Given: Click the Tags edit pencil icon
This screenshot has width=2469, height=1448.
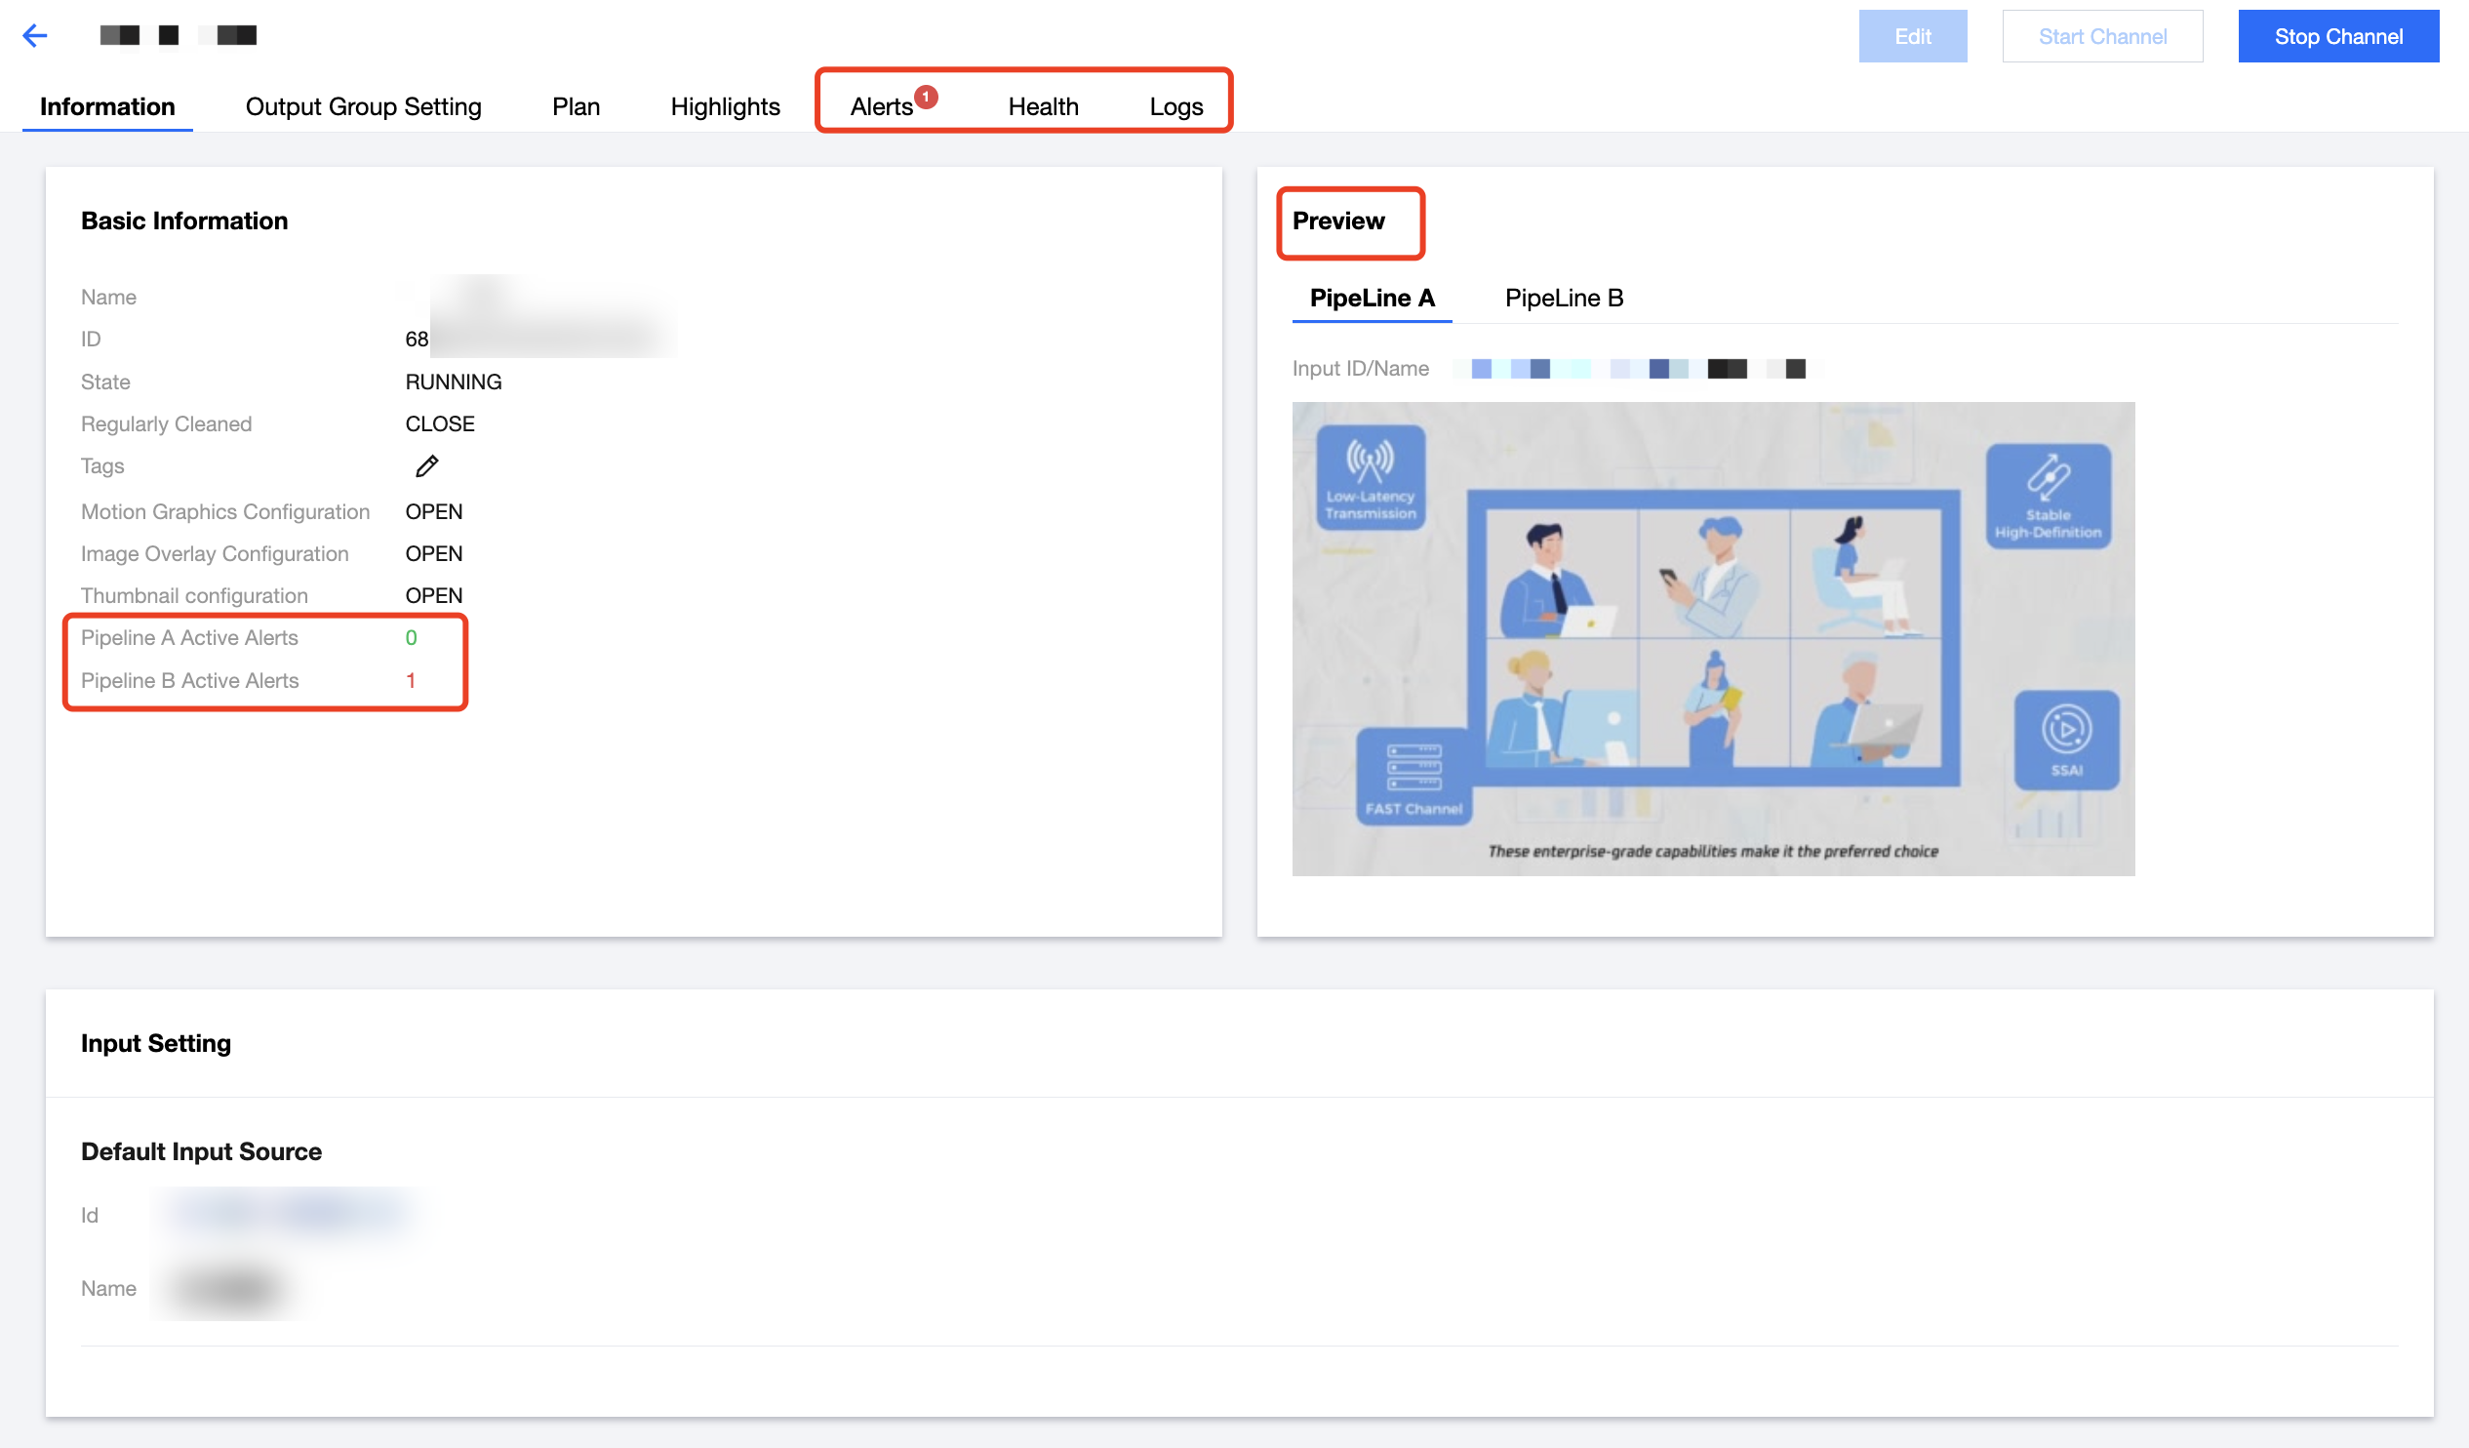Looking at the screenshot, I should point(426,466).
